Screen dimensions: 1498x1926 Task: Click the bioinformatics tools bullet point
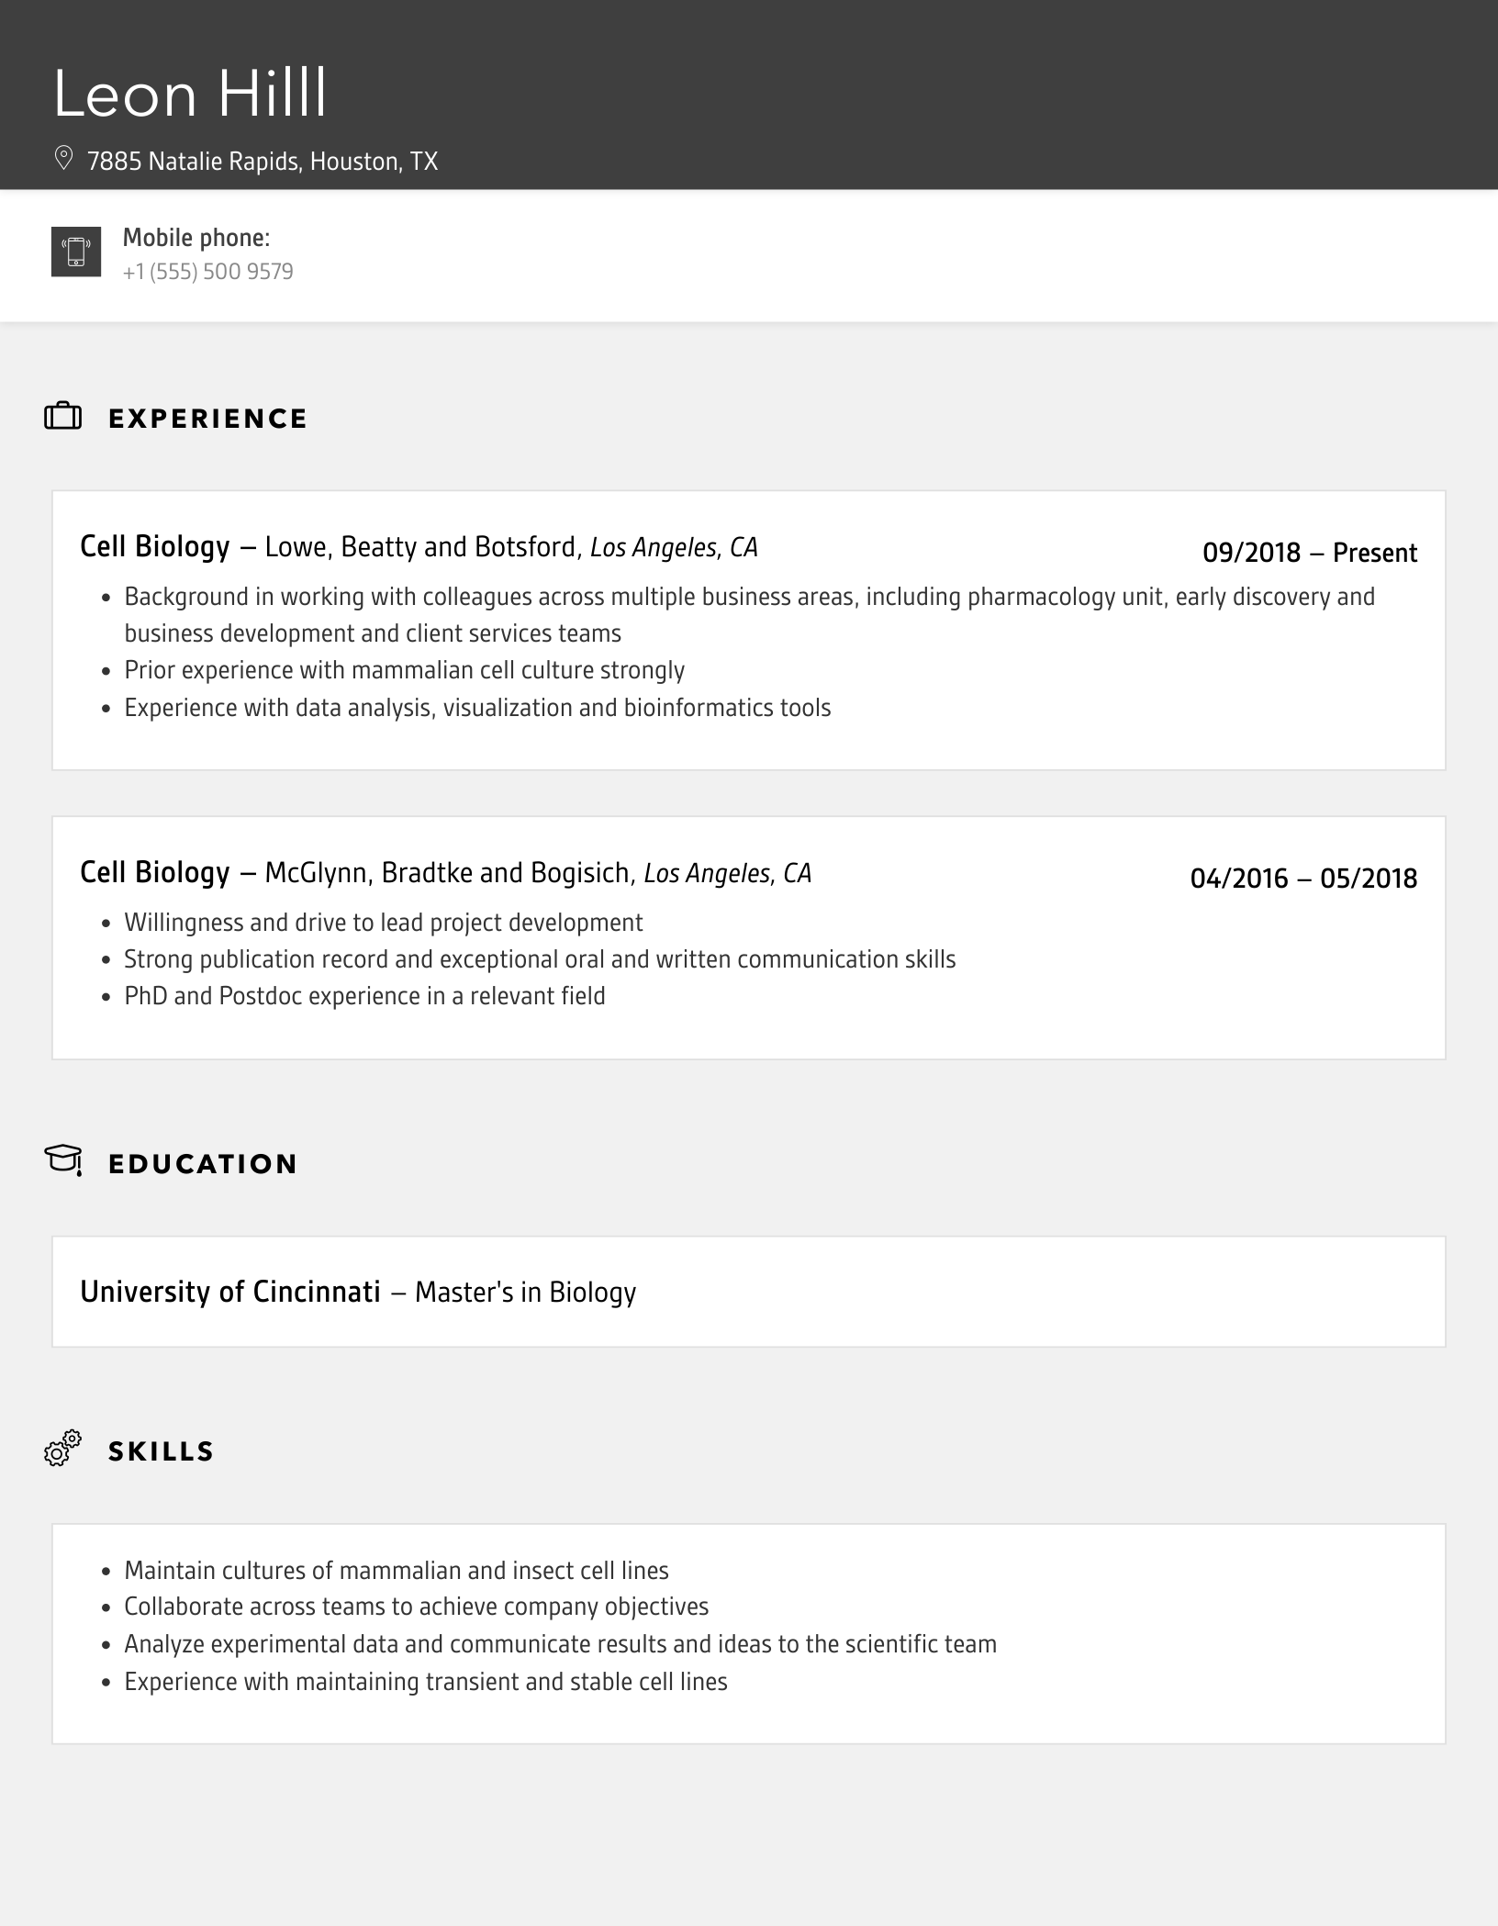point(477,708)
